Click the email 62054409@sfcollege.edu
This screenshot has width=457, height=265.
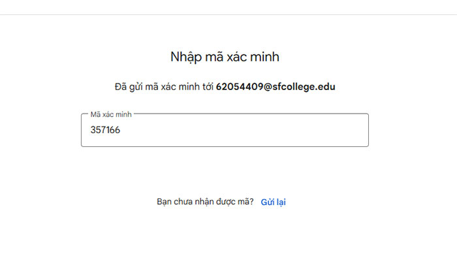pos(276,87)
